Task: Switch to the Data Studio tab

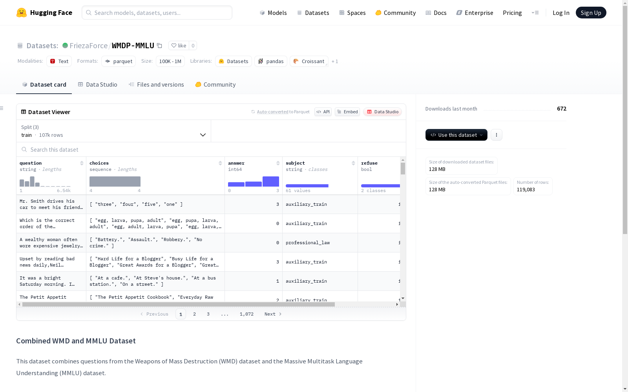Action: (x=98, y=85)
